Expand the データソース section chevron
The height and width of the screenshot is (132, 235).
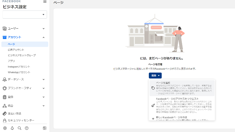[x=43, y=80]
